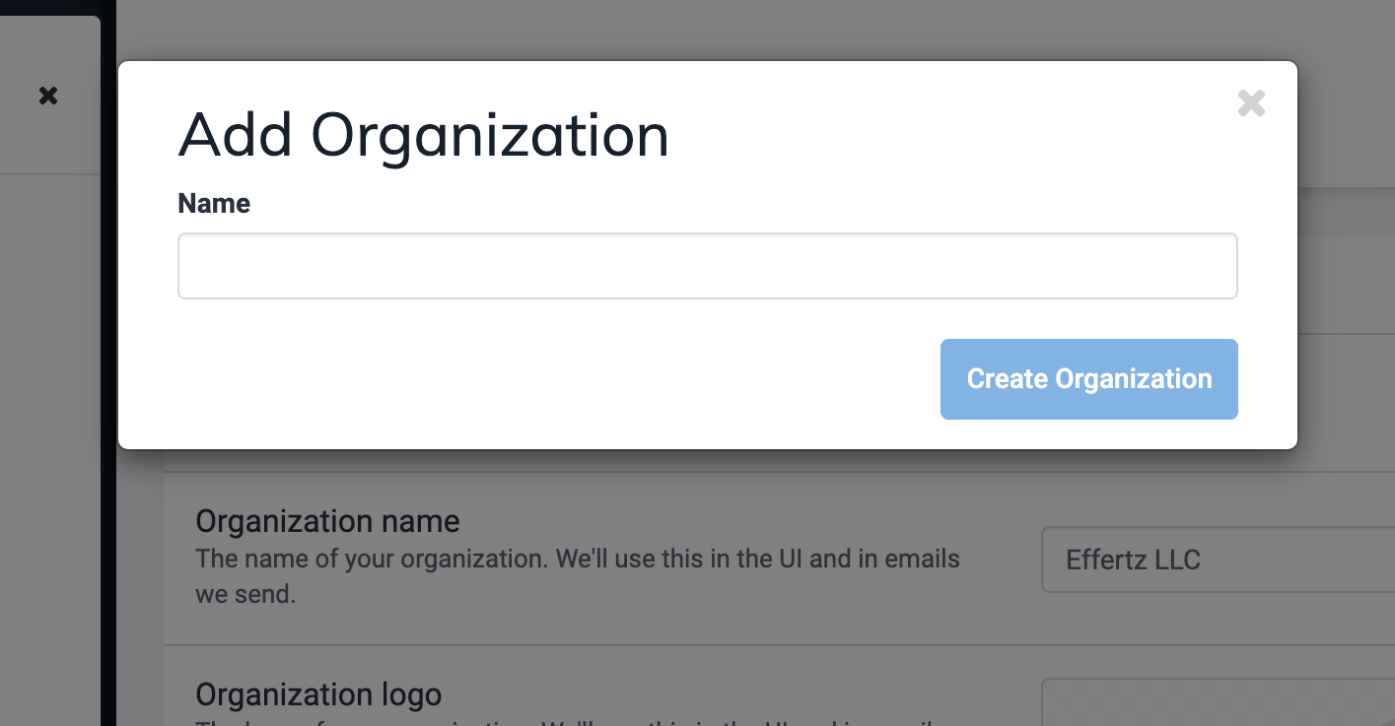The image size is (1395, 726).
Task: Click the Effertz LLC text to edit it
Action: pyautogui.click(x=1132, y=560)
